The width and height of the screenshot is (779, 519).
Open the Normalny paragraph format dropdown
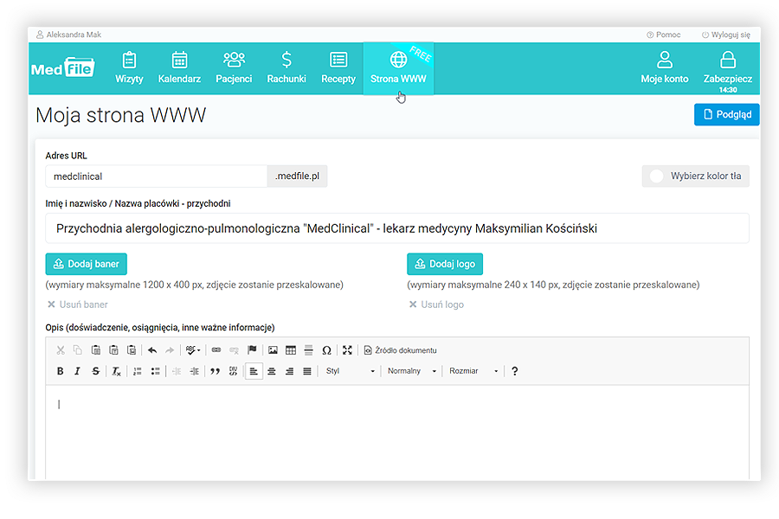[x=412, y=371]
